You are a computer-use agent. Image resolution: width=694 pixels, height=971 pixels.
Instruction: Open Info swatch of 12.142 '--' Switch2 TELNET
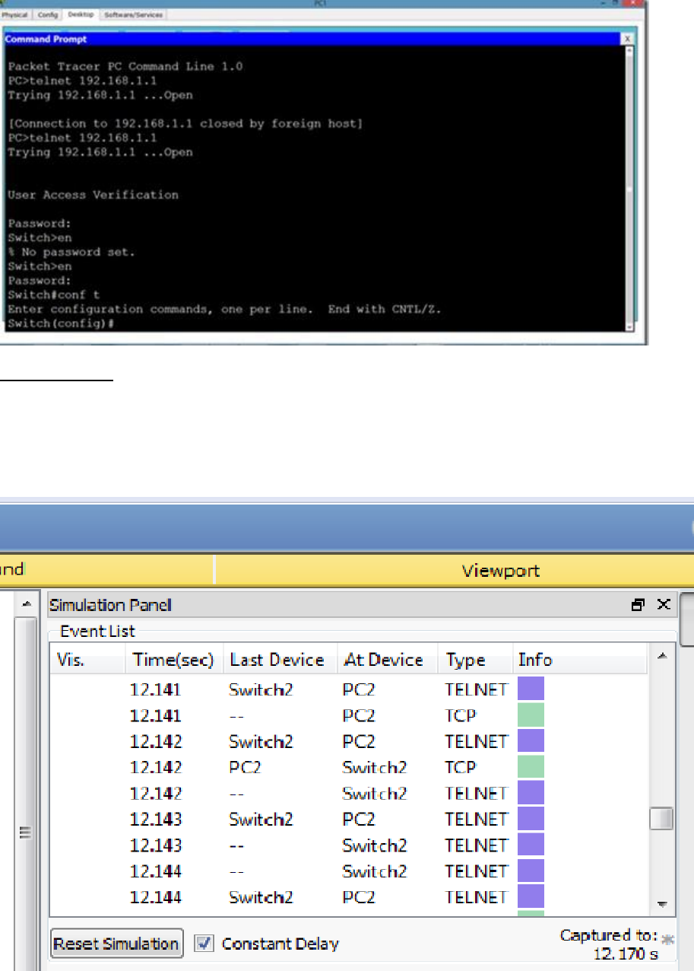pyautogui.click(x=531, y=793)
